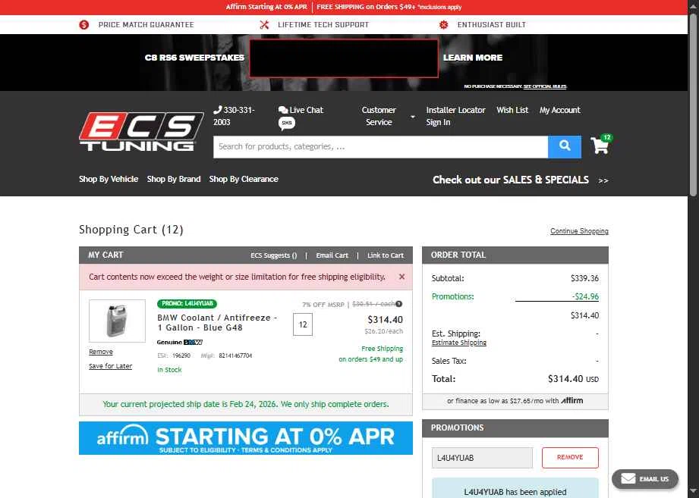Click the top Affirm free shipping banner
The height and width of the screenshot is (498, 699).
click(344, 7)
